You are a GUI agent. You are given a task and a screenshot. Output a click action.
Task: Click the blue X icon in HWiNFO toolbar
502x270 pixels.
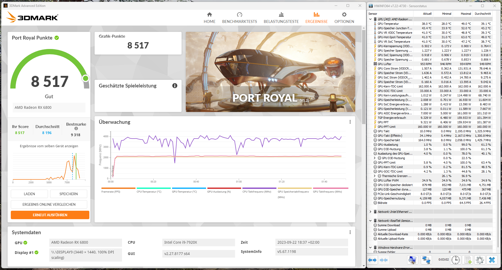point(492,260)
